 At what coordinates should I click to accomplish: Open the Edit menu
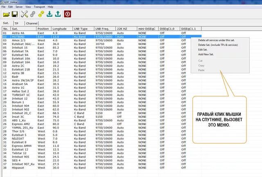(x=11, y=7)
